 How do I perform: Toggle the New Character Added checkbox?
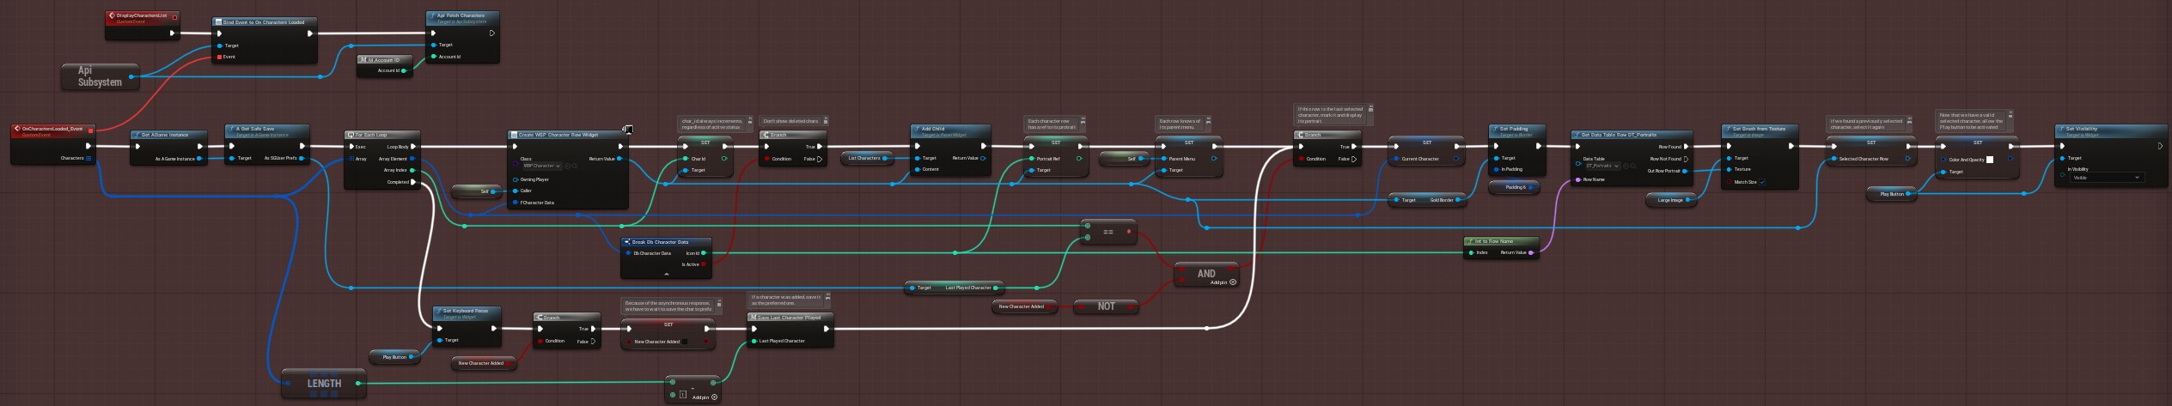(685, 342)
